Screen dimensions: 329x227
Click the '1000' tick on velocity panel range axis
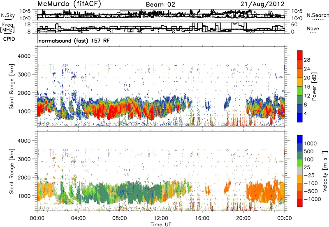[24, 196]
